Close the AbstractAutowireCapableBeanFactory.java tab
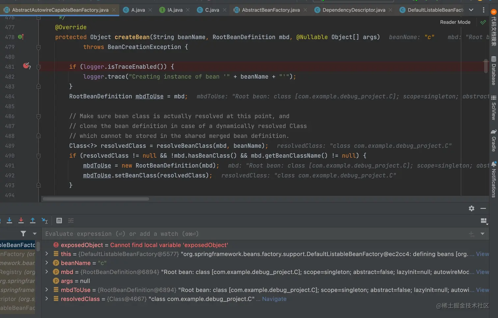Viewport: 498px width, 318px height. pyautogui.click(x=114, y=10)
